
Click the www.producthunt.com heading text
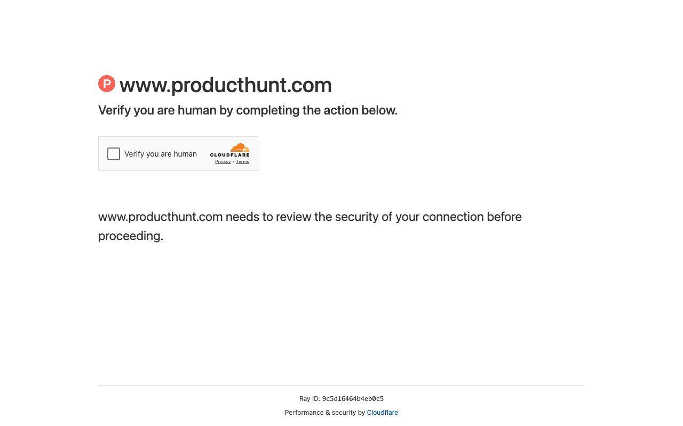(226, 85)
